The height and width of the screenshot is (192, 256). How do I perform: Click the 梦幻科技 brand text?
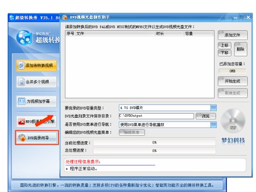[233, 140]
